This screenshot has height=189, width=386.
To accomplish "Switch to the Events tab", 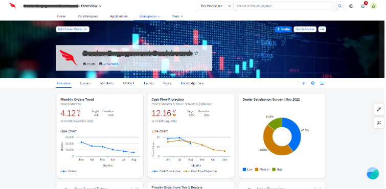I will coord(149,83).
